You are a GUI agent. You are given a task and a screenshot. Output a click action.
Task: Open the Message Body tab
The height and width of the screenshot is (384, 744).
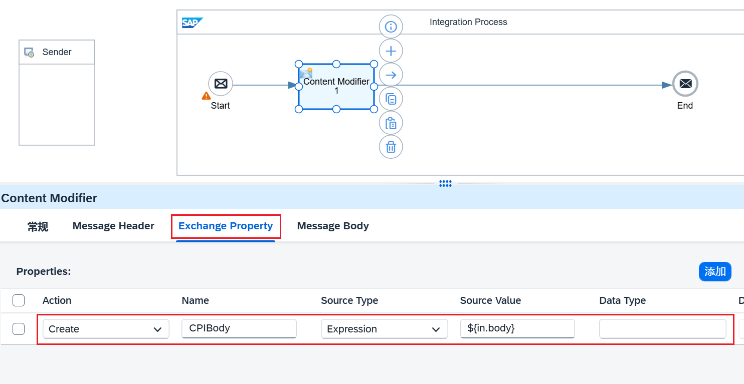333,226
